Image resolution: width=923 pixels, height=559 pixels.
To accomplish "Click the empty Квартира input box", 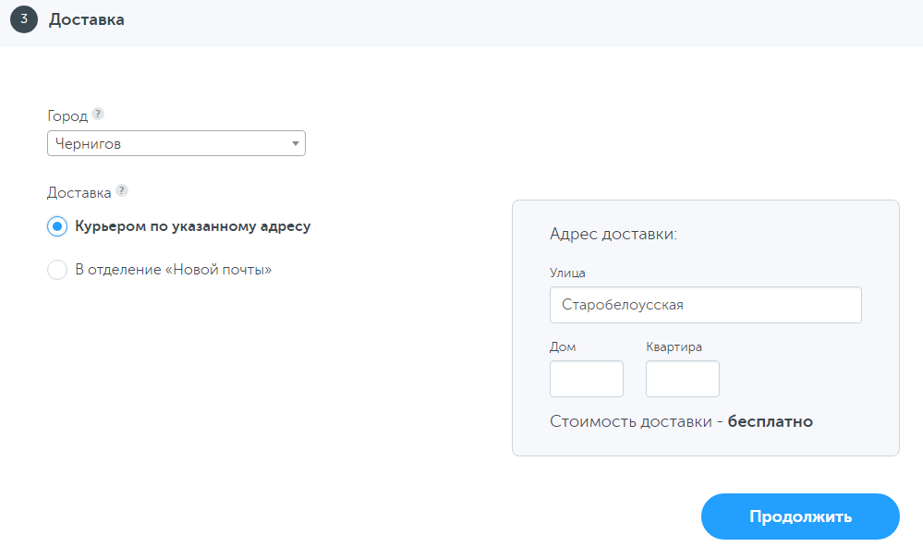I will coord(682,379).
